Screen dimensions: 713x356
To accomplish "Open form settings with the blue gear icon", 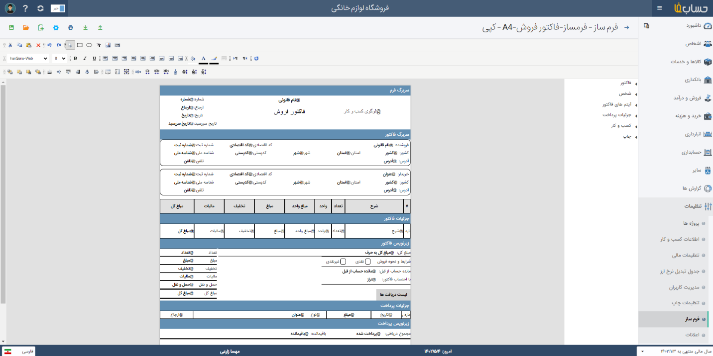I will [x=56, y=27].
